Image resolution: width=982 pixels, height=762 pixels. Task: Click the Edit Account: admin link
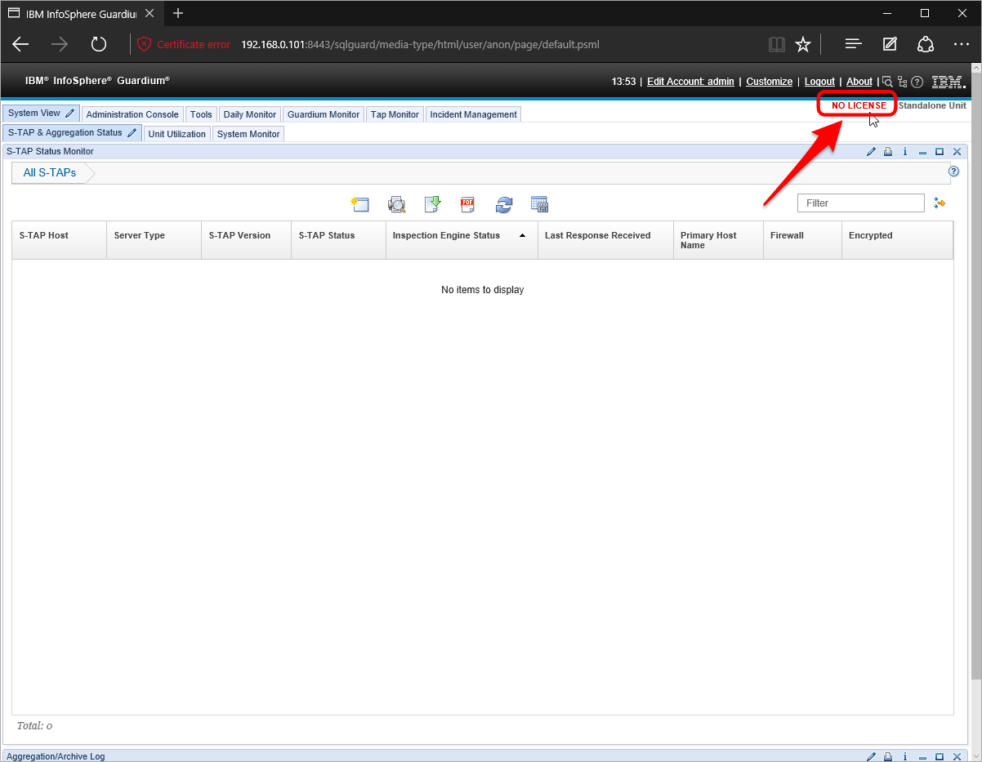(690, 82)
